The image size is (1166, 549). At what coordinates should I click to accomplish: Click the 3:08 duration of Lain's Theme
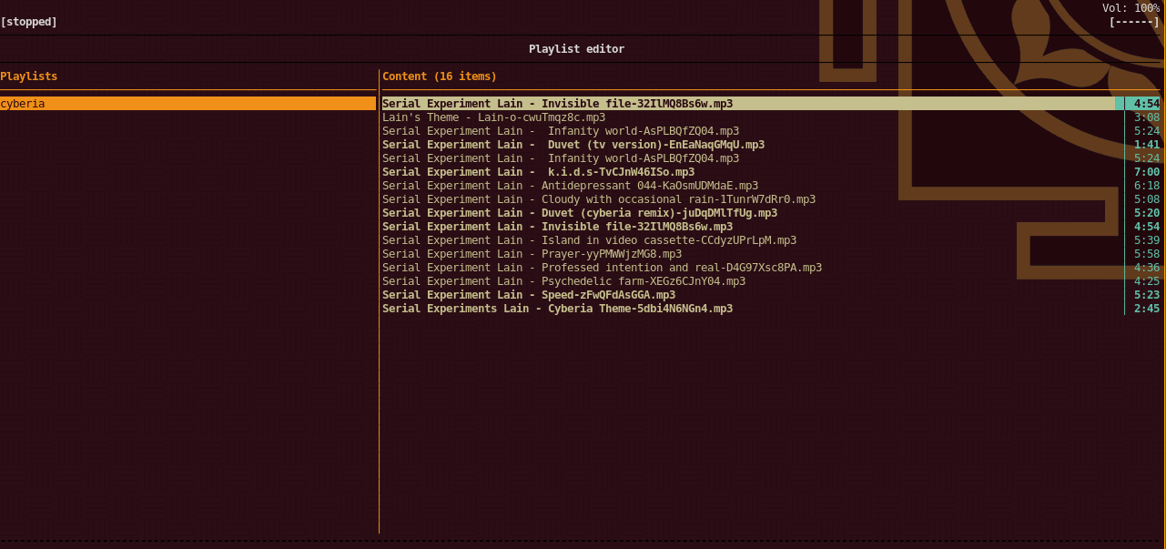point(1147,117)
